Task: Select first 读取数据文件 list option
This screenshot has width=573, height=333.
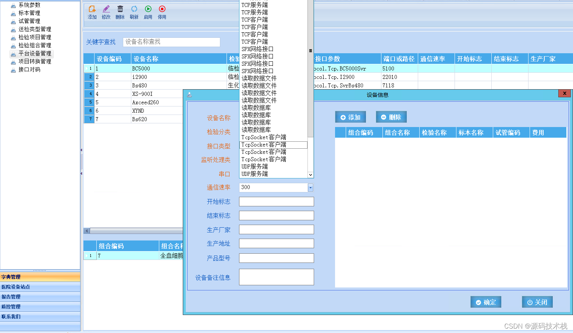Action: tap(273, 78)
